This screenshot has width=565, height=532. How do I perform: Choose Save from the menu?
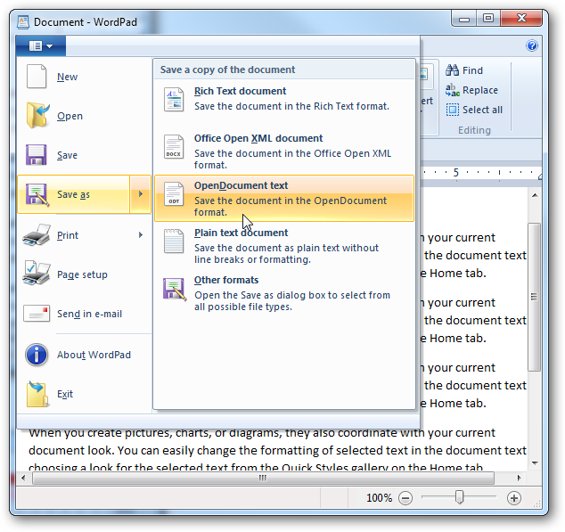(x=85, y=155)
